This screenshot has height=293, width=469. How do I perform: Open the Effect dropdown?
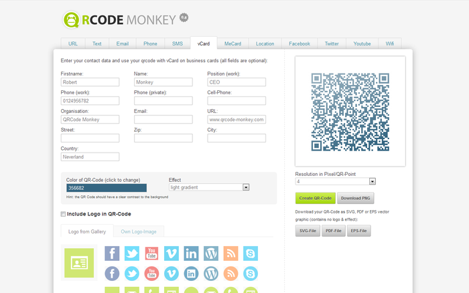[x=209, y=188]
